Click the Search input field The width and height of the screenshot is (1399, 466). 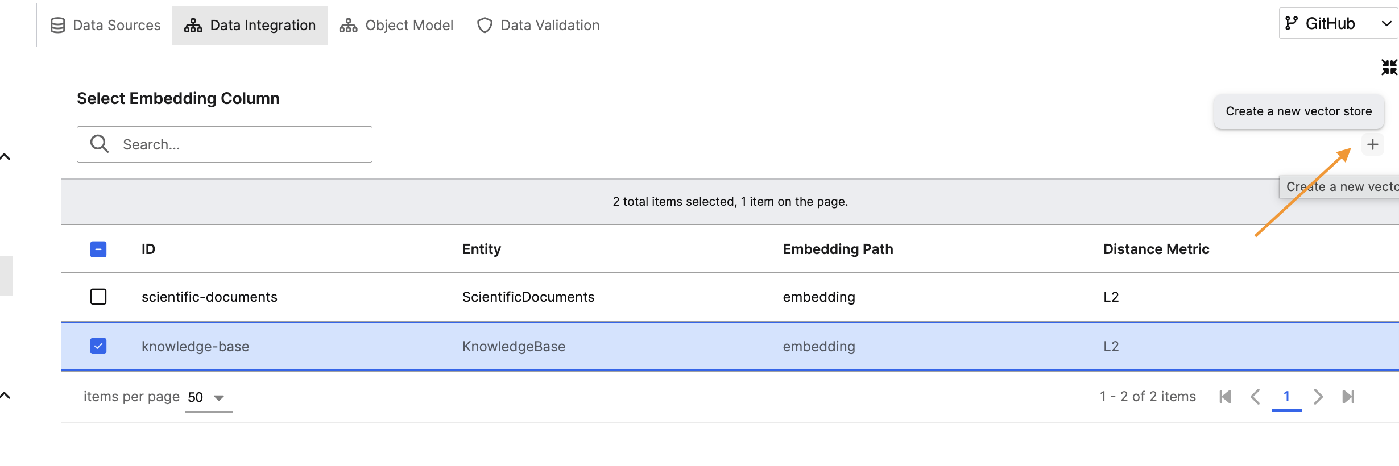click(239, 144)
